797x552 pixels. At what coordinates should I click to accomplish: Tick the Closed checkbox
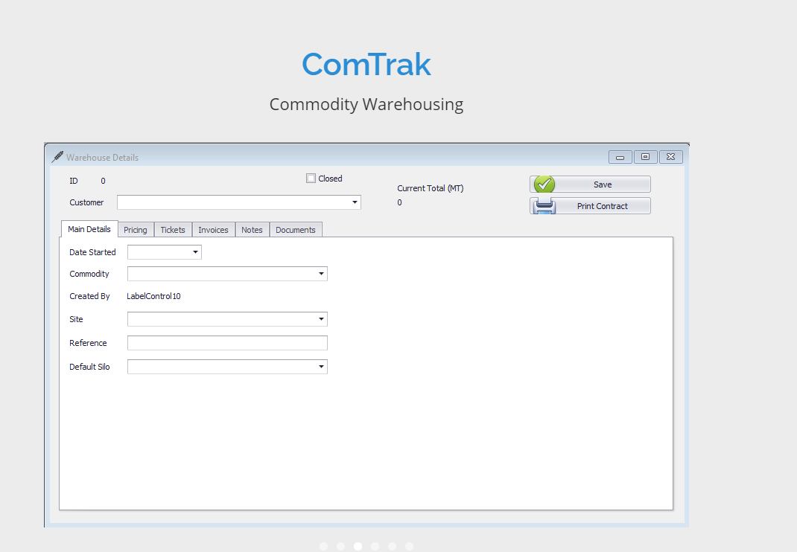pyautogui.click(x=311, y=179)
